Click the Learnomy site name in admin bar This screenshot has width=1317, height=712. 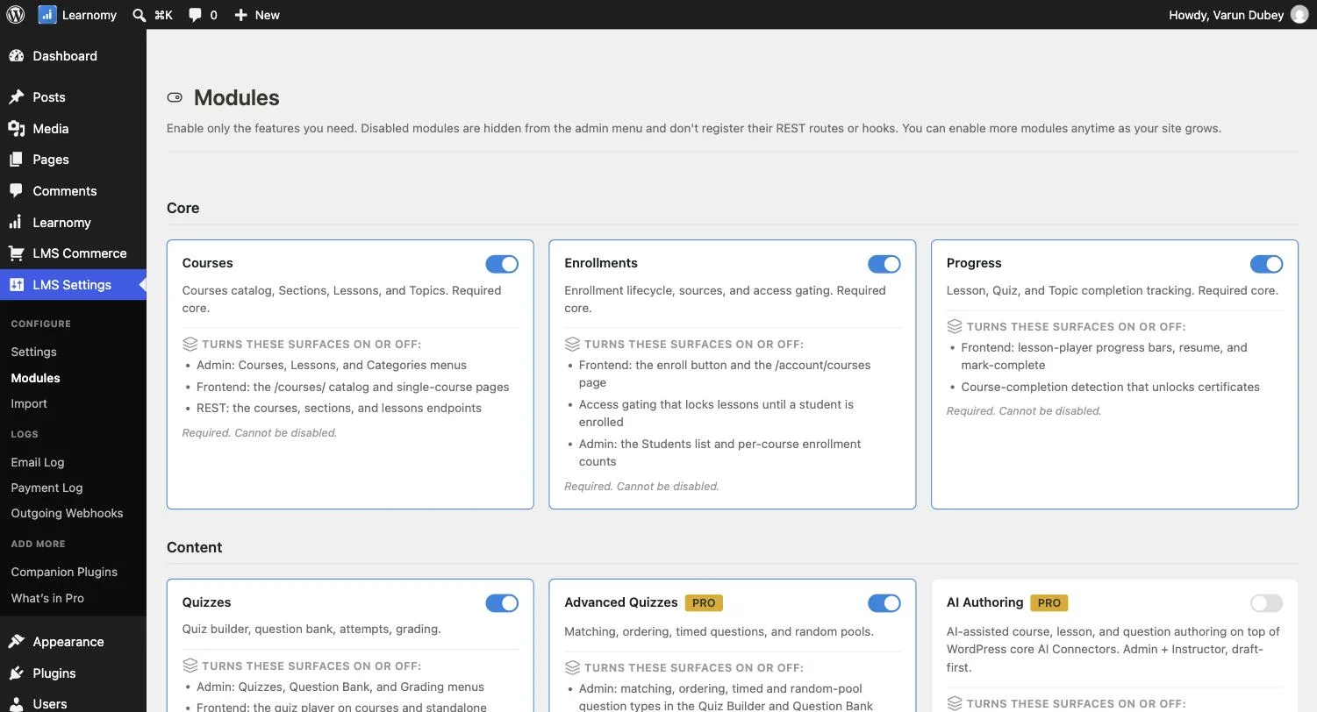(89, 15)
